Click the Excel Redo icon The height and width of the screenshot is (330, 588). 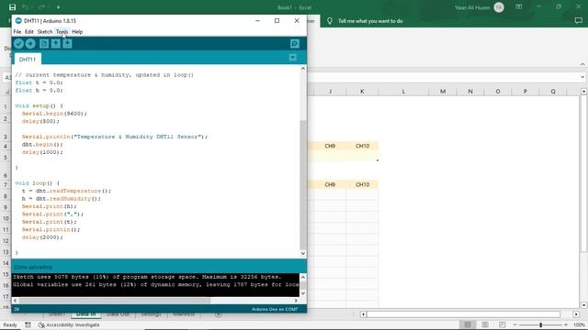click(41, 7)
